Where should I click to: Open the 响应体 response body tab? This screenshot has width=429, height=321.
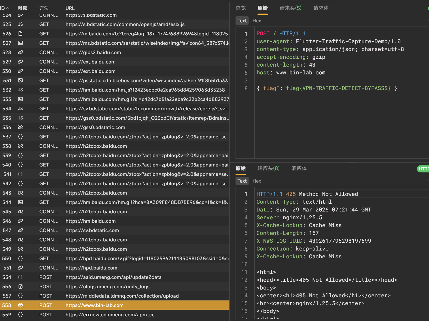click(299, 168)
